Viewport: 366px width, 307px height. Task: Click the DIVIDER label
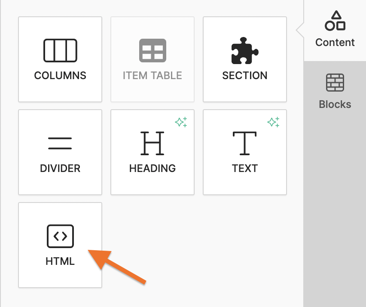pos(60,168)
